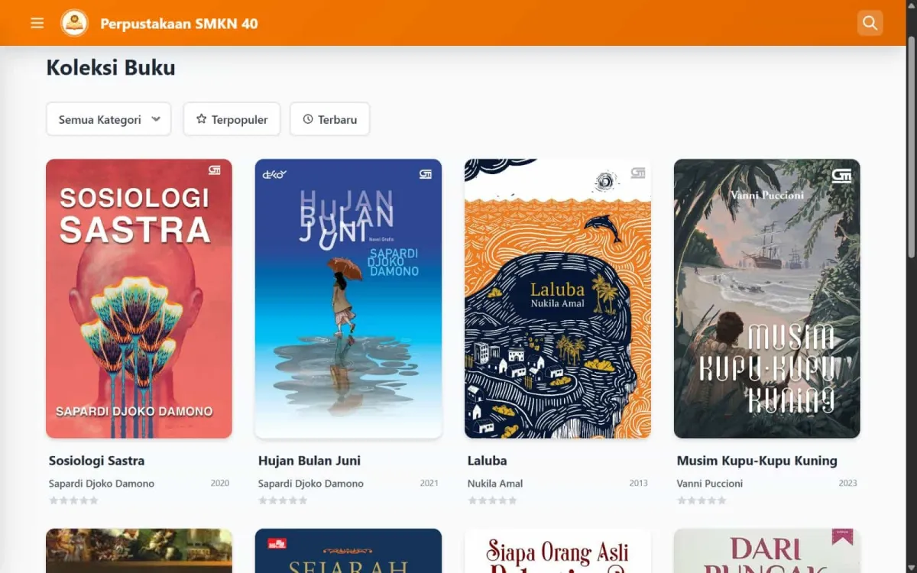
Task: Click the year 2023 label
Action: click(x=848, y=483)
